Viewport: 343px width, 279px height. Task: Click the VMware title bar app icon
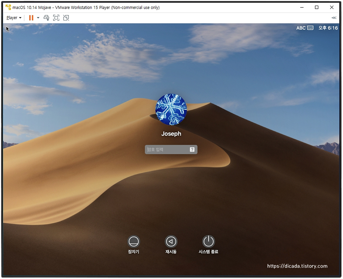tap(8, 7)
